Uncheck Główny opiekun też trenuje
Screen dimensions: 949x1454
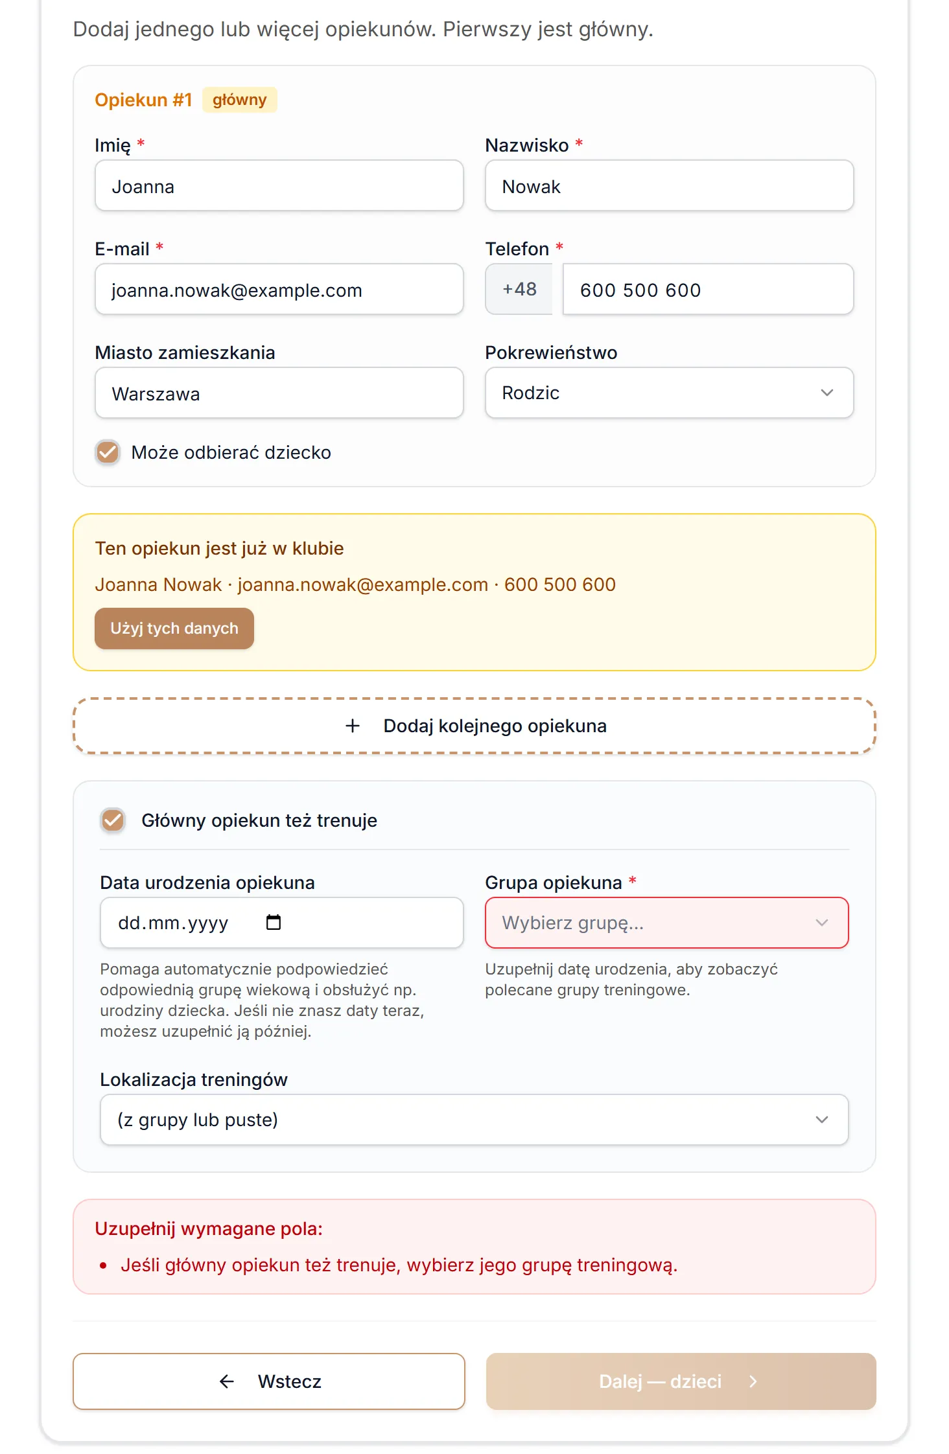pyautogui.click(x=113, y=820)
